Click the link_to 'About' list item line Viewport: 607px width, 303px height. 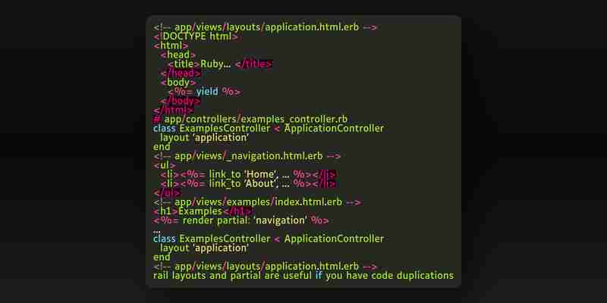248,184
